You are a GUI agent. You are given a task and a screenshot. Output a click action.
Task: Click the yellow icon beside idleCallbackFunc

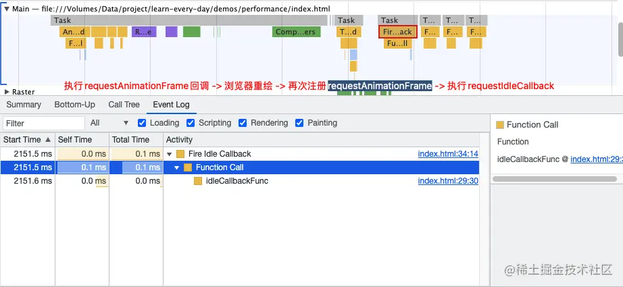[198, 181]
